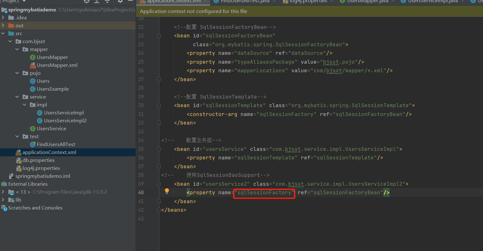Switch to the UsersServiceImpl.java editor tab

433,1
